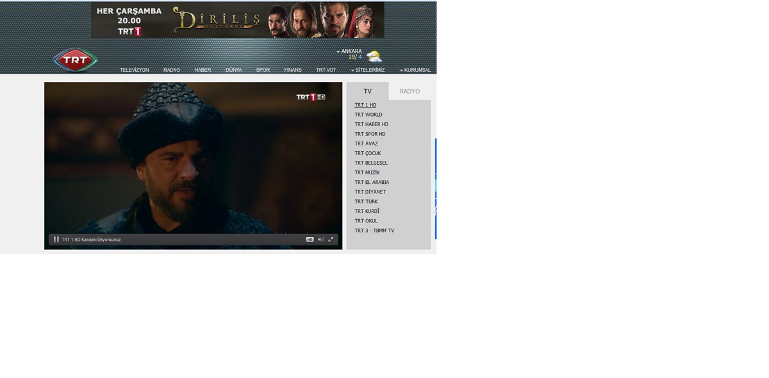
Task: Open the Ankara weather icon
Action: pos(374,56)
